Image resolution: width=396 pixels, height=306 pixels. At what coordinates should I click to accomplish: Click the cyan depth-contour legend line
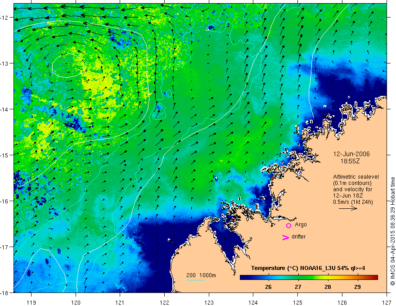pos(195,280)
